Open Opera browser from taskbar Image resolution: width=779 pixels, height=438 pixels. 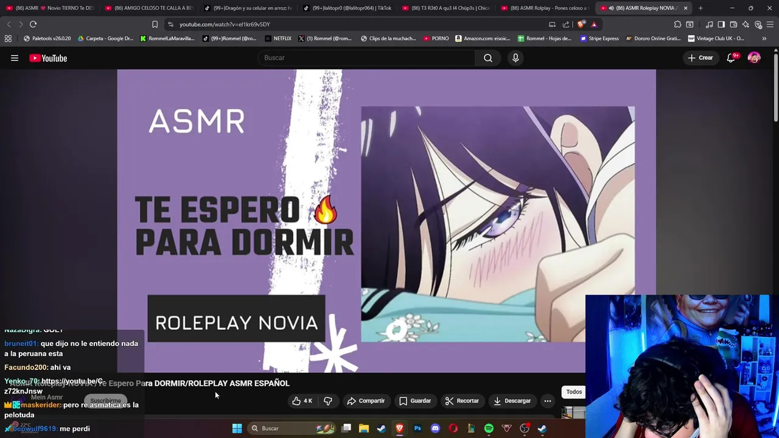tap(453, 428)
